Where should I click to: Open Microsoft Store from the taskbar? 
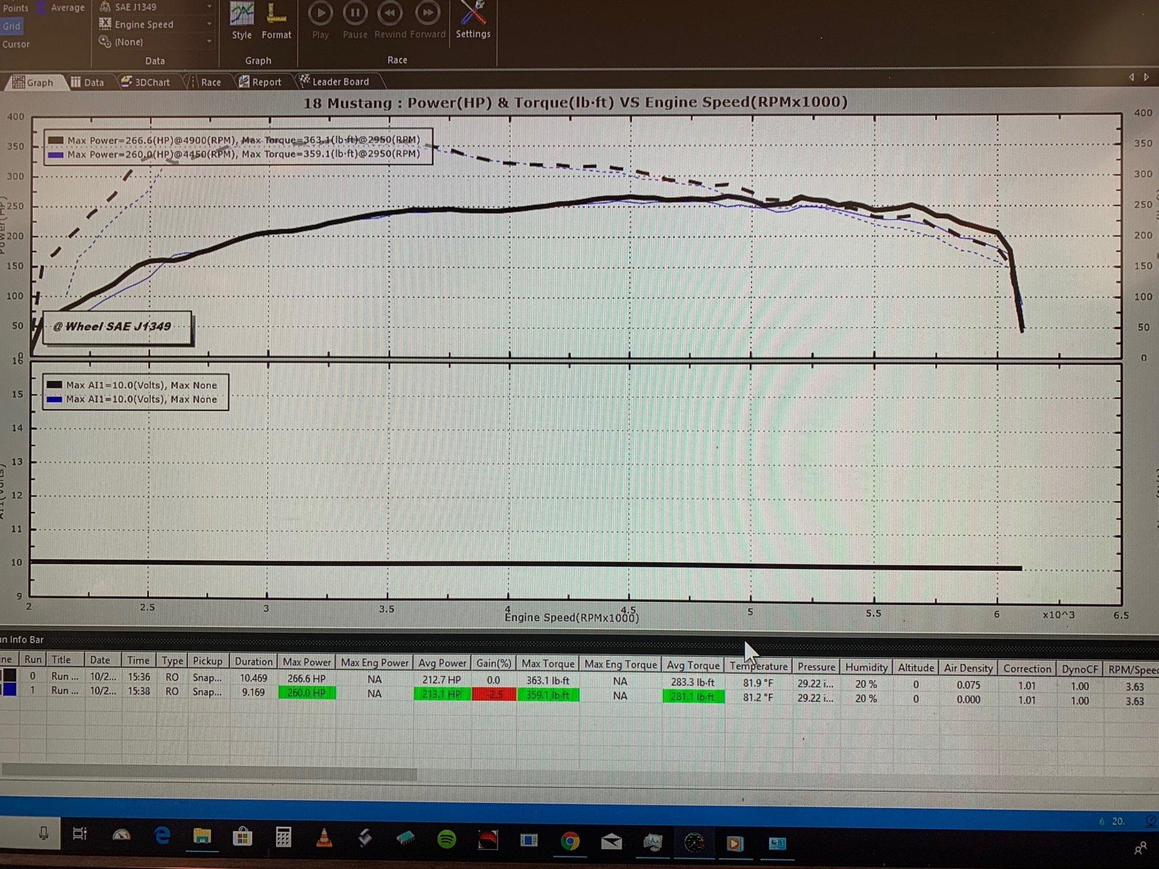click(242, 836)
